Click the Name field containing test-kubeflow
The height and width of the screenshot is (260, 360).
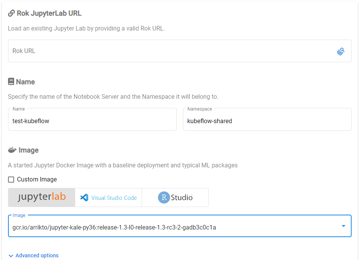(92, 119)
